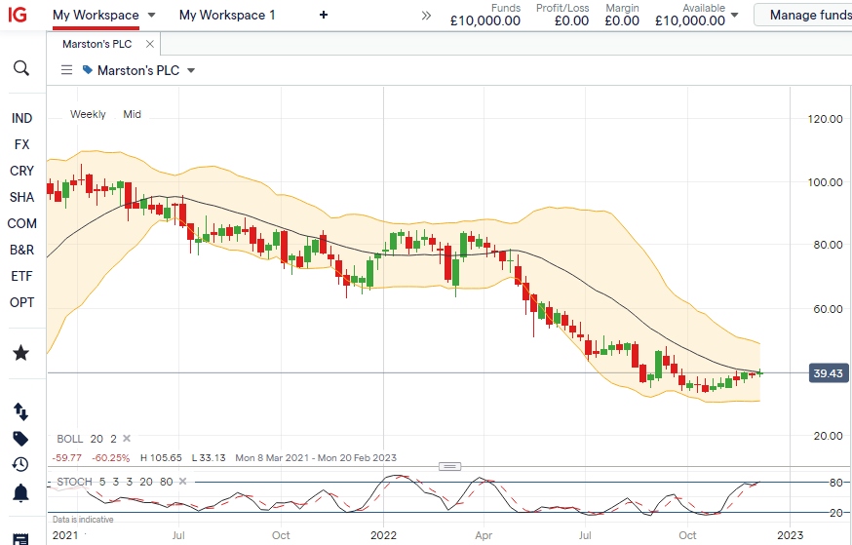Image resolution: width=852 pixels, height=545 pixels.
Task: Open the starred watchlists icon
Action: pos(21,353)
